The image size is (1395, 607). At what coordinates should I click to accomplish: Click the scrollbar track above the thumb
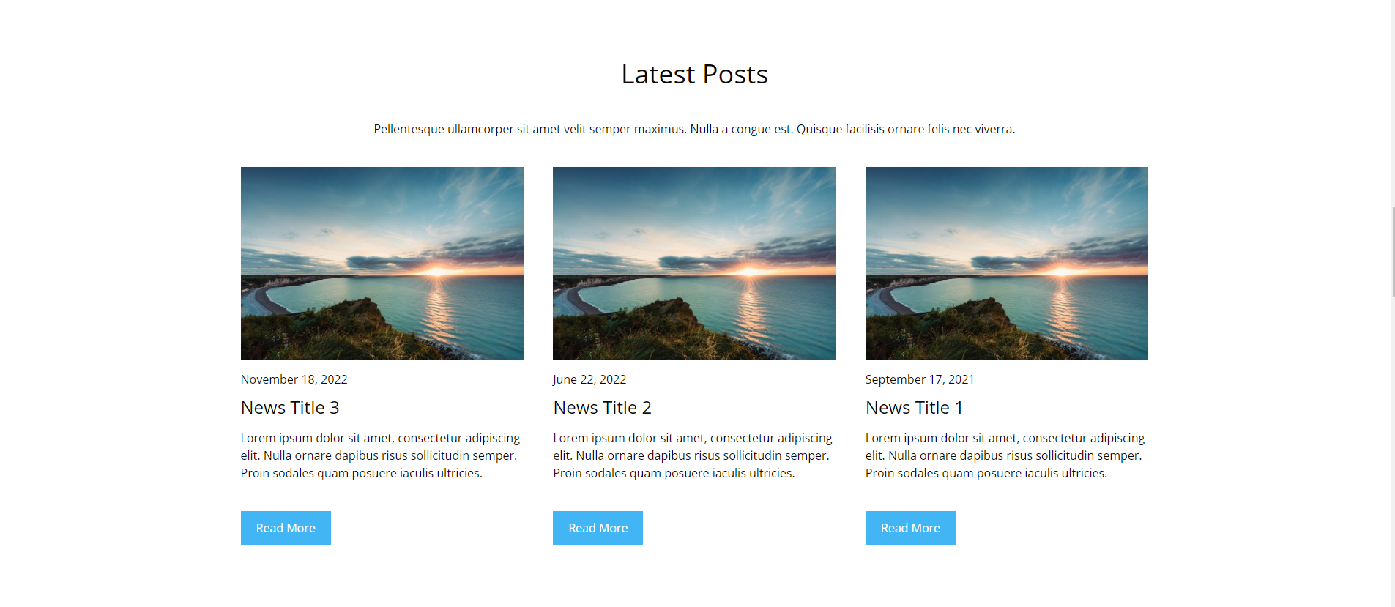coord(1394,103)
